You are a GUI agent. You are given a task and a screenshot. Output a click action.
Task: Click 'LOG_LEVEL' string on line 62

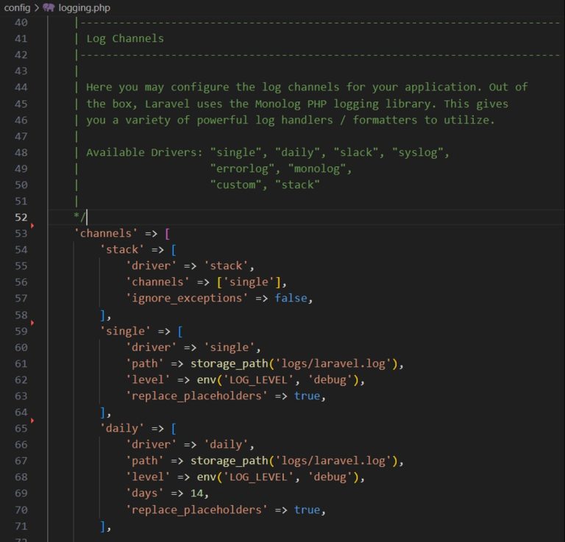click(259, 379)
